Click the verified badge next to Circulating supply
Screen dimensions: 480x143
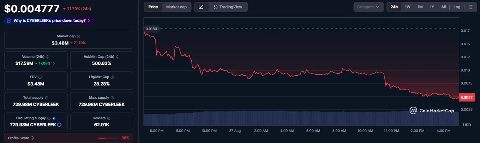[x=54, y=118]
